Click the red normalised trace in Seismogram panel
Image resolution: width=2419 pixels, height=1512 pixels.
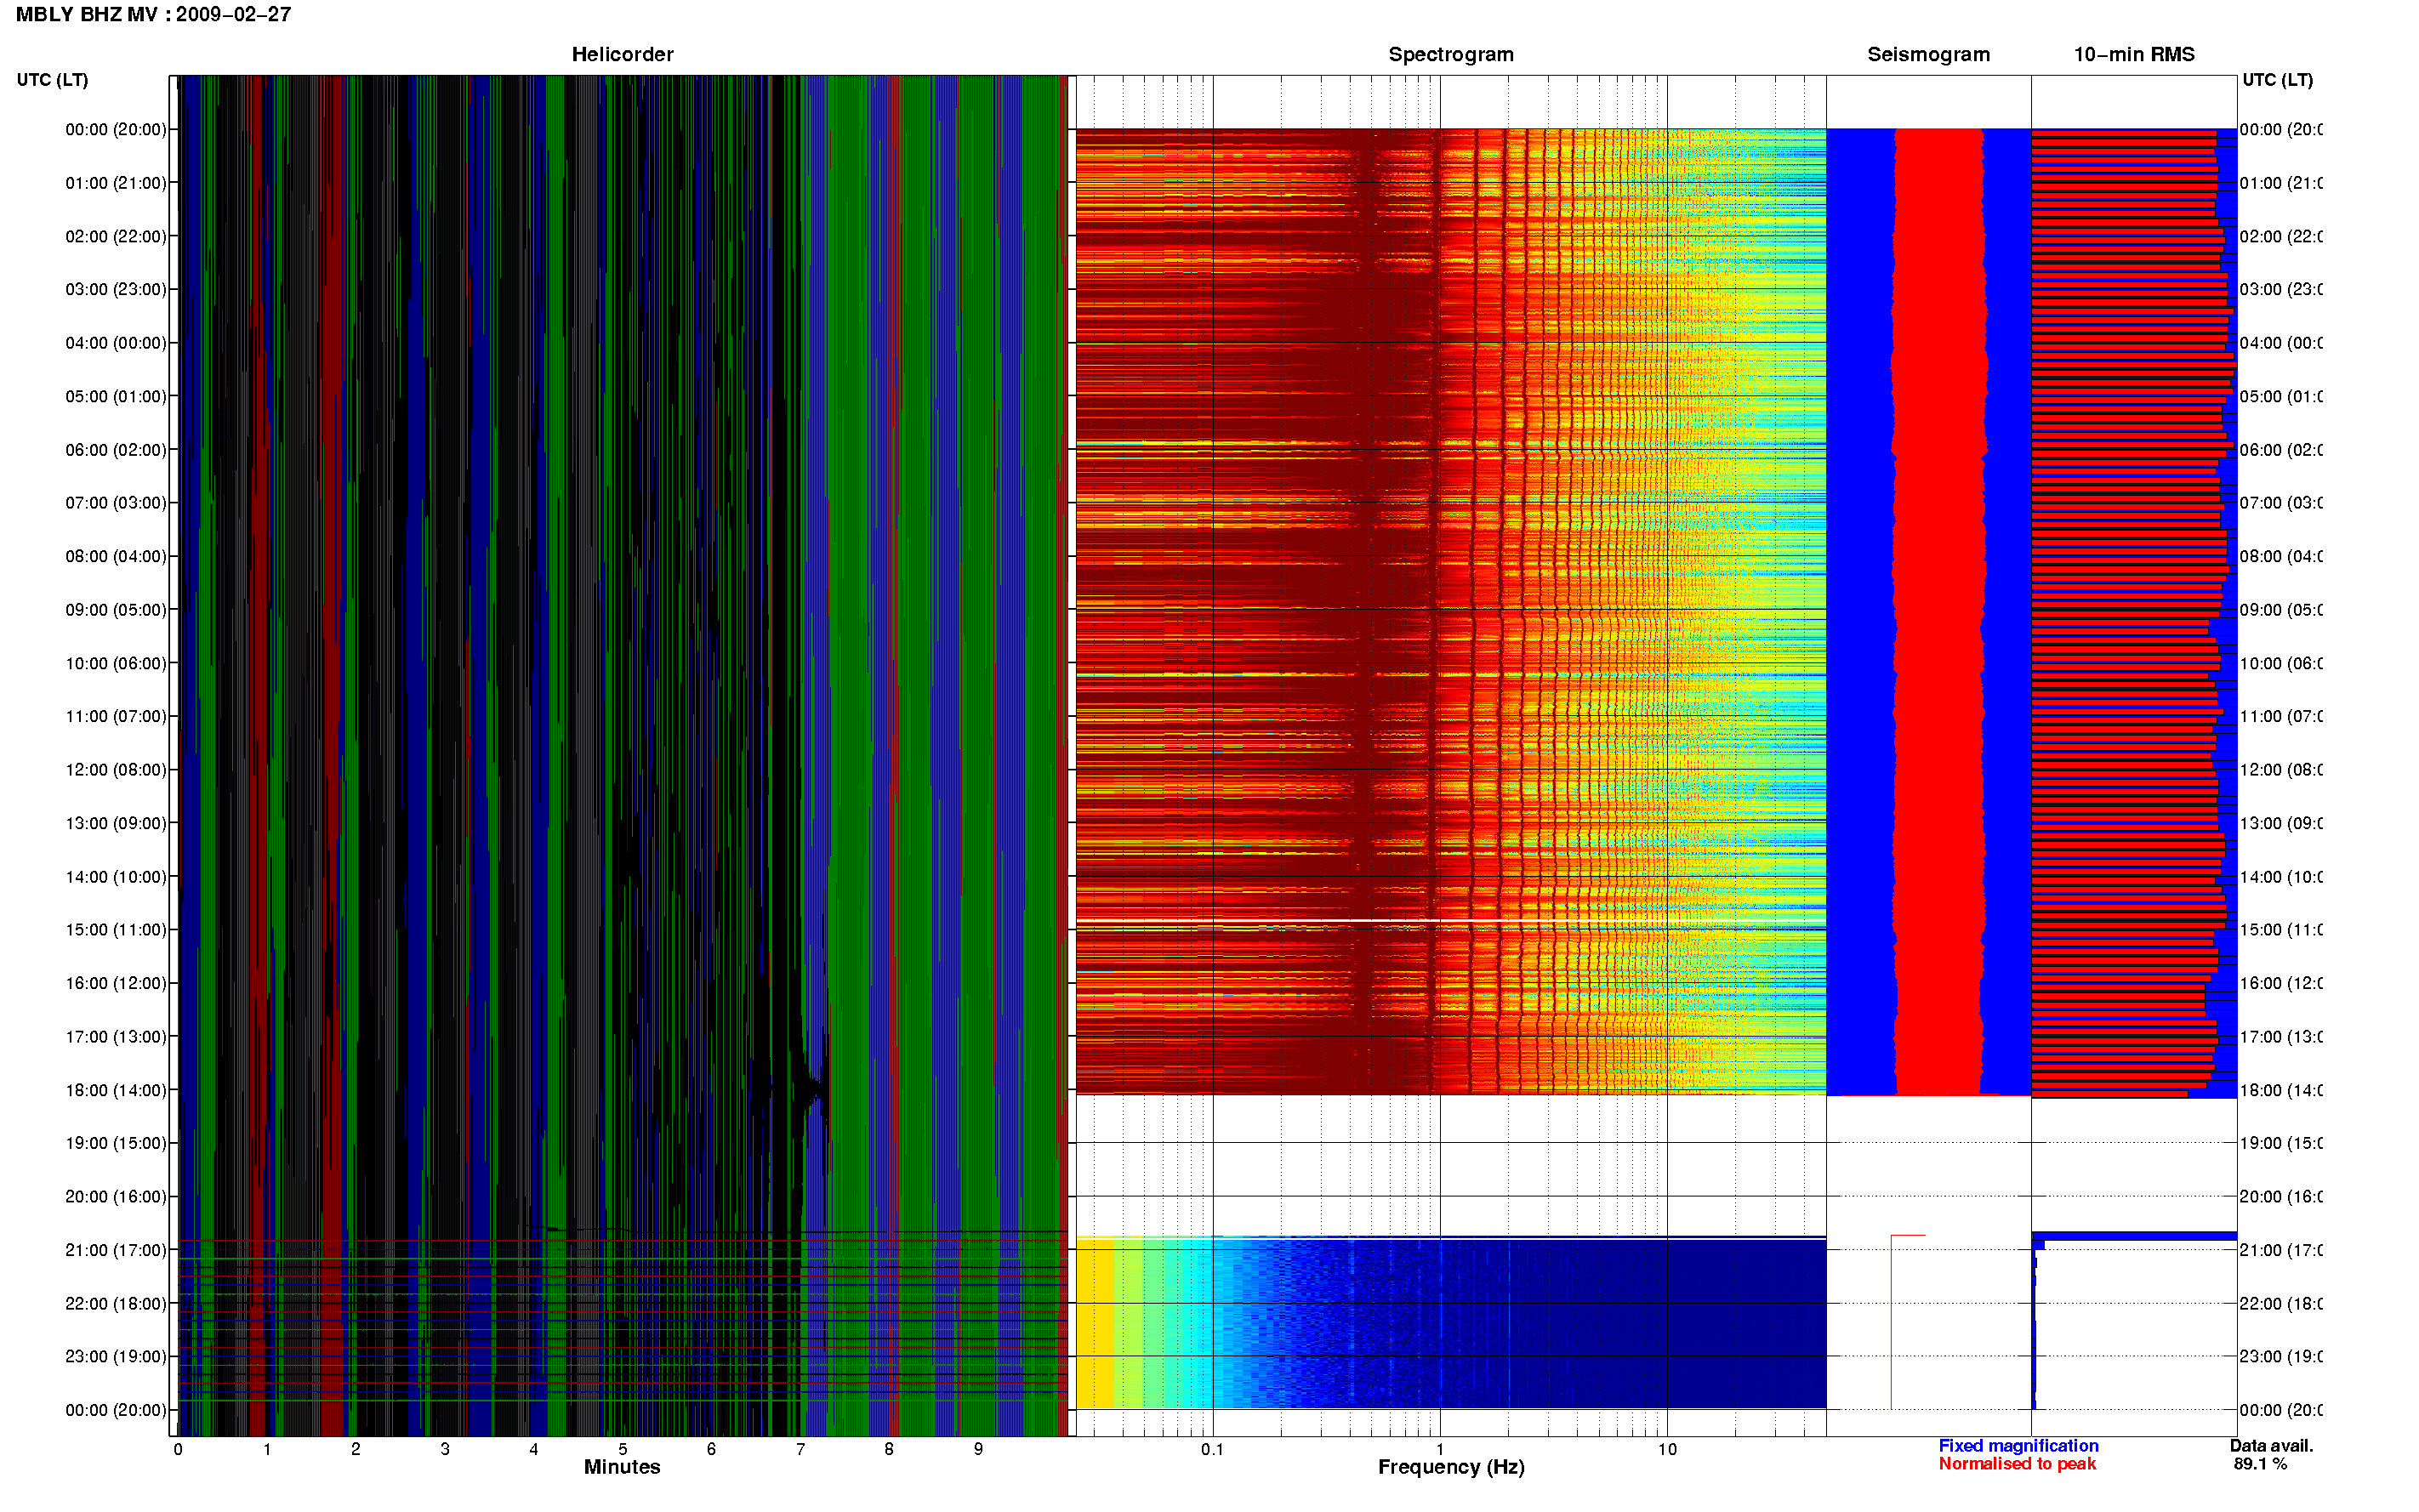[1938, 611]
